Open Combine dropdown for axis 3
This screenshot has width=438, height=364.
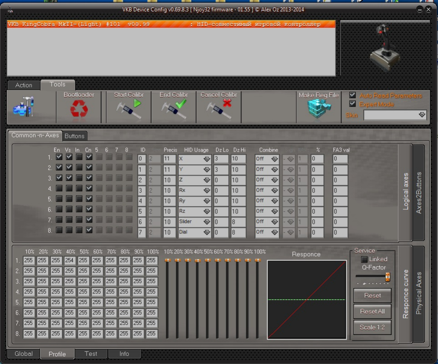click(267, 180)
